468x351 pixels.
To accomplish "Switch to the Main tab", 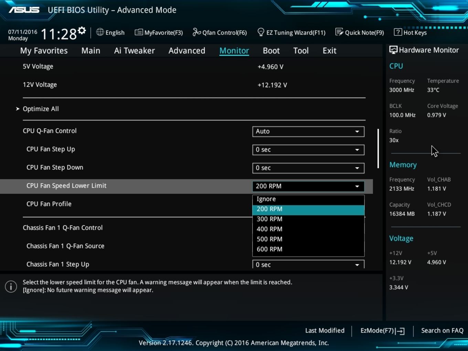I will tap(91, 51).
